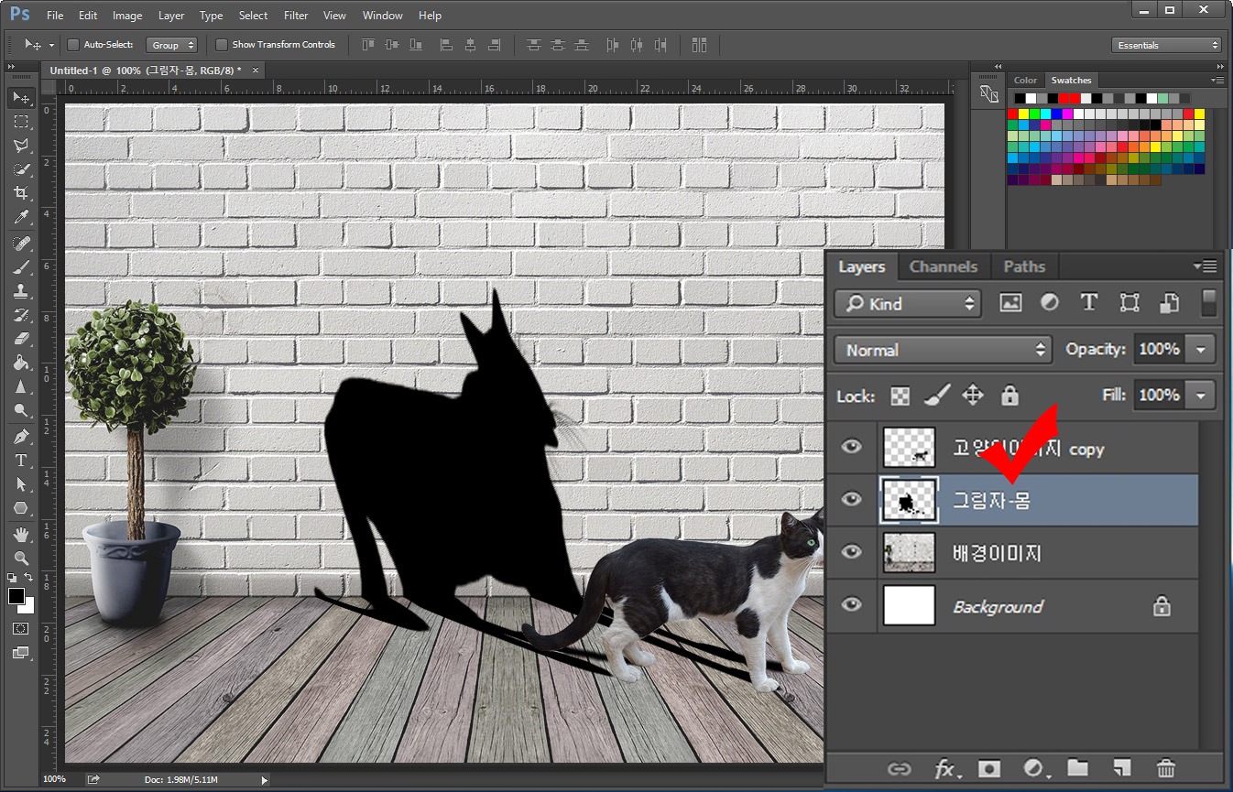The width and height of the screenshot is (1233, 792).
Task: Pick the red swatch in Swatches
Action: point(1013,114)
